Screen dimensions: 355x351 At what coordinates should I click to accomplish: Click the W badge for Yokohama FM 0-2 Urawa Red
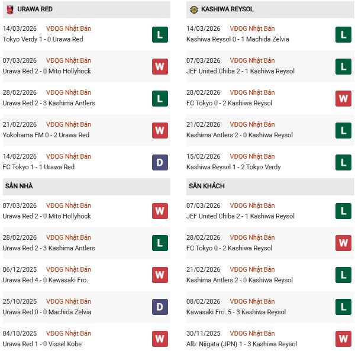(160, 130)
